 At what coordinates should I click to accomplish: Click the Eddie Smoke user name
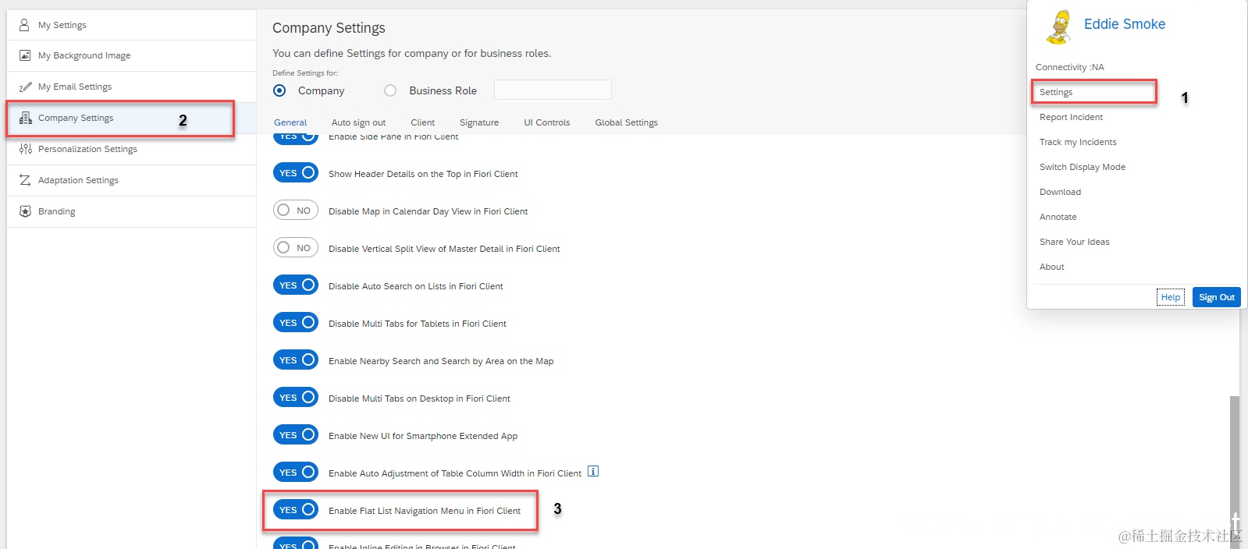point(1124,24)
